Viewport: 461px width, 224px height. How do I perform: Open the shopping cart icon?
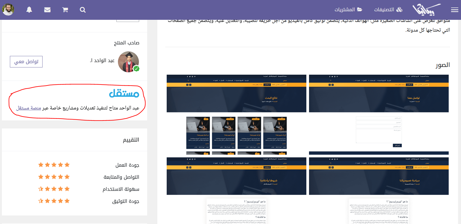tap(65, 10)
